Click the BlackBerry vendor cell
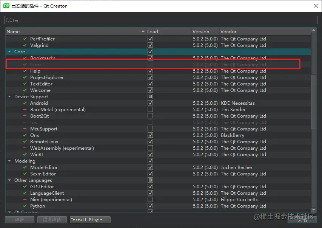The image size is (322, 228). (233, 135)
